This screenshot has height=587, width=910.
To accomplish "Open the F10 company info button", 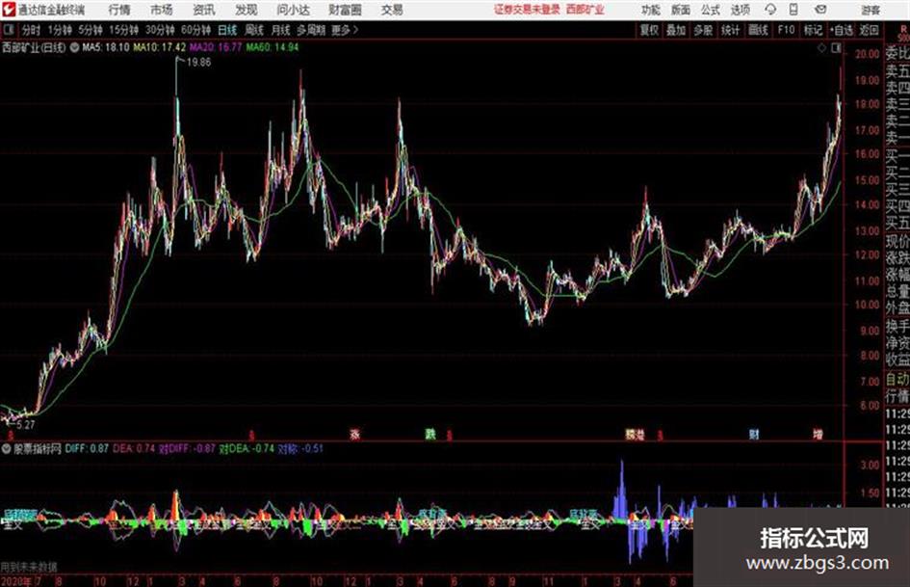I will pyautogui.click(x=786, y=30).
